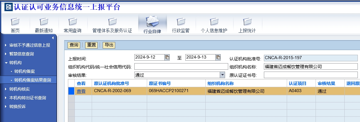
Task: Open the 审核结果 dropdown arrow
Action: pos(222,75)
